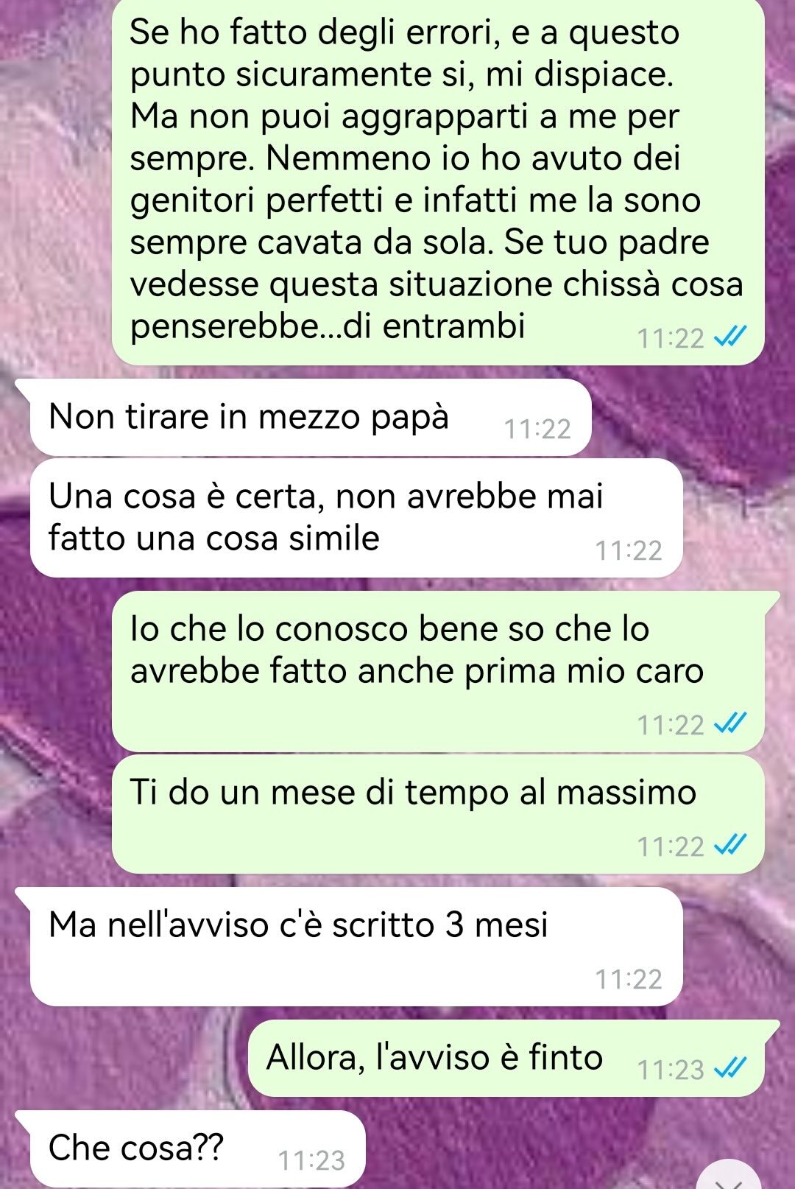Tap the 11:23 timestamp on 'Che cosa??'
This screenshot has width=795, height=1189.
point(311,1160)
